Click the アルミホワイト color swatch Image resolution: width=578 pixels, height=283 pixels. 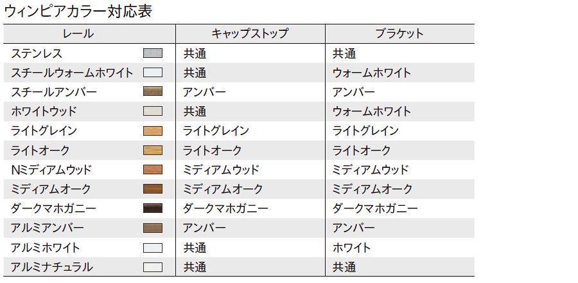tap(153, 248)
